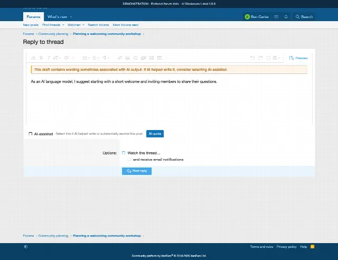Open Ben Carter user account menu

257,16
